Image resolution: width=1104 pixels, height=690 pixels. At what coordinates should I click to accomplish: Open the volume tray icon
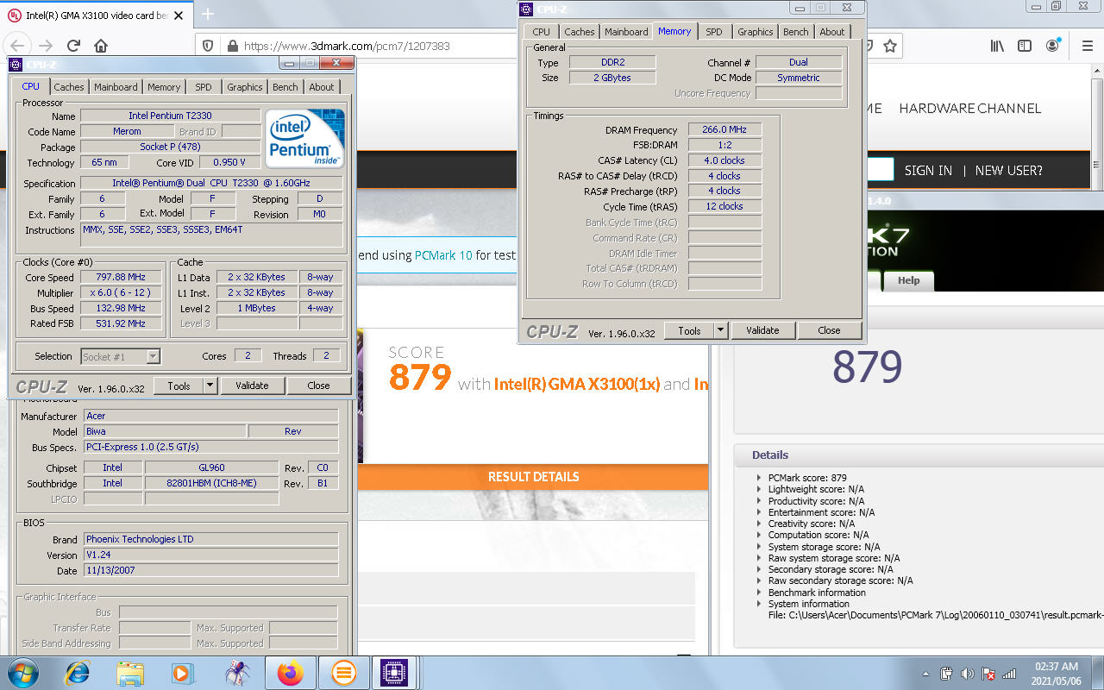tap(967, 673)
